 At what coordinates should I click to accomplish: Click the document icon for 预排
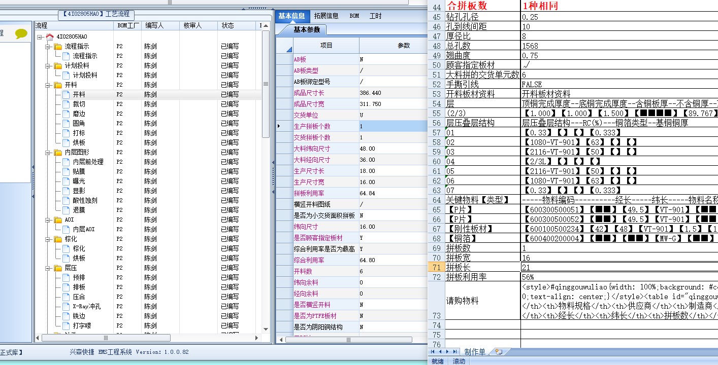point(66,277)
